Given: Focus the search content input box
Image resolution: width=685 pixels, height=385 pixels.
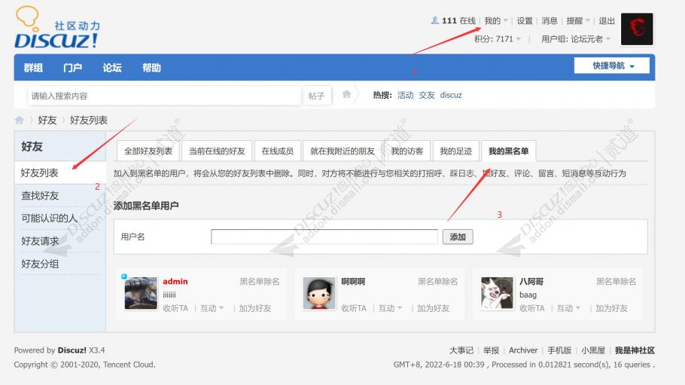Looking at the screenshot, I should pos(164,96).
